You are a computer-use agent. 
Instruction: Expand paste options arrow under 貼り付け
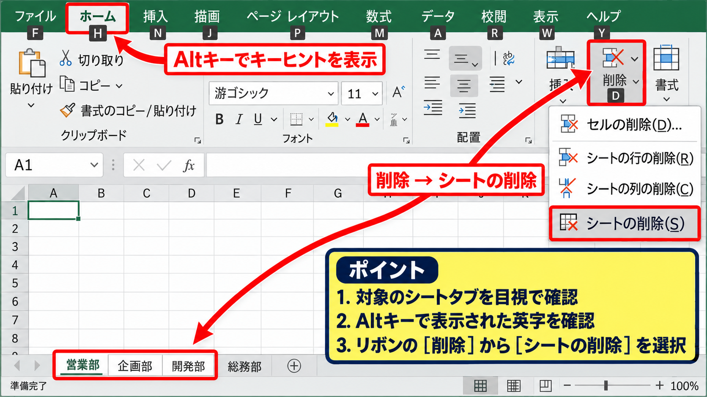click(x=31, y=105)
